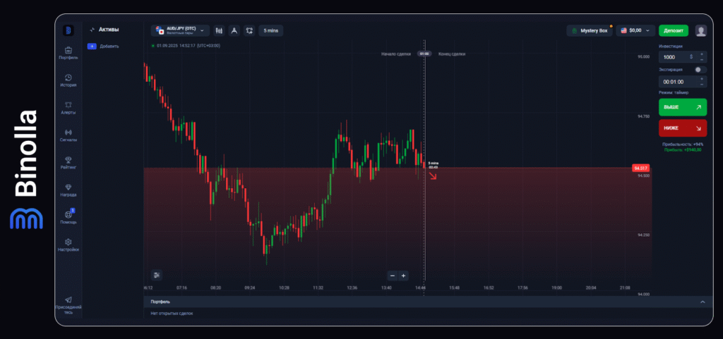The height and width of the screenshot is (339, 723).
Task: Open chart settings sliders icon
Action: point(157,275)
